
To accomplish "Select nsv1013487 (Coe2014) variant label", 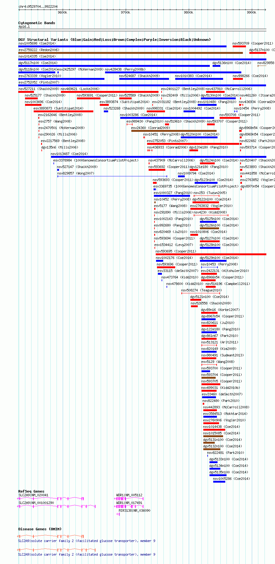I will [69, 154].
